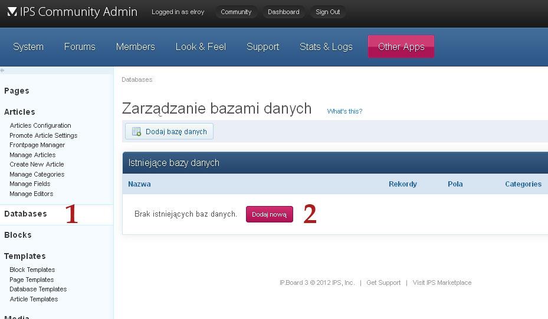The width and height of the screenshot is (548, 319).
Task: Expand the Blocks sidebar section
Action: [x=18, y=235]
